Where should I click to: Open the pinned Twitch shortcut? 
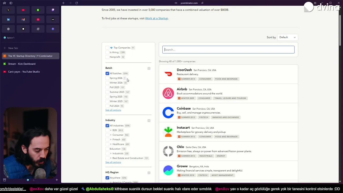(53, 10)
